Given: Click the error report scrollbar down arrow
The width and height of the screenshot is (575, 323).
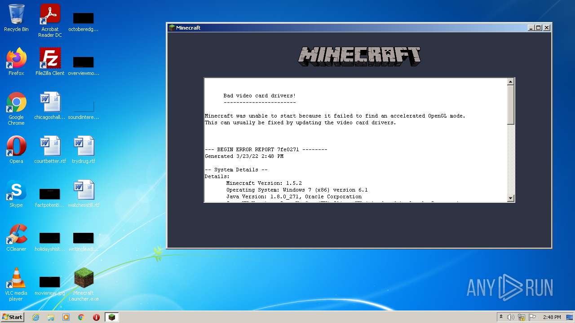Looking at the screenshot, I should pyautogui.click(x=510, y=198).
